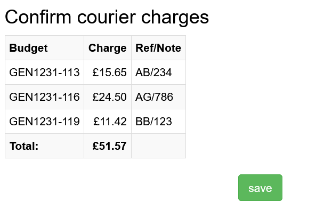Click the empty Ref/Note cell in the Total row
Image resolution: width=324 pixels, height=217 pixels.
(x=158, y=146)
